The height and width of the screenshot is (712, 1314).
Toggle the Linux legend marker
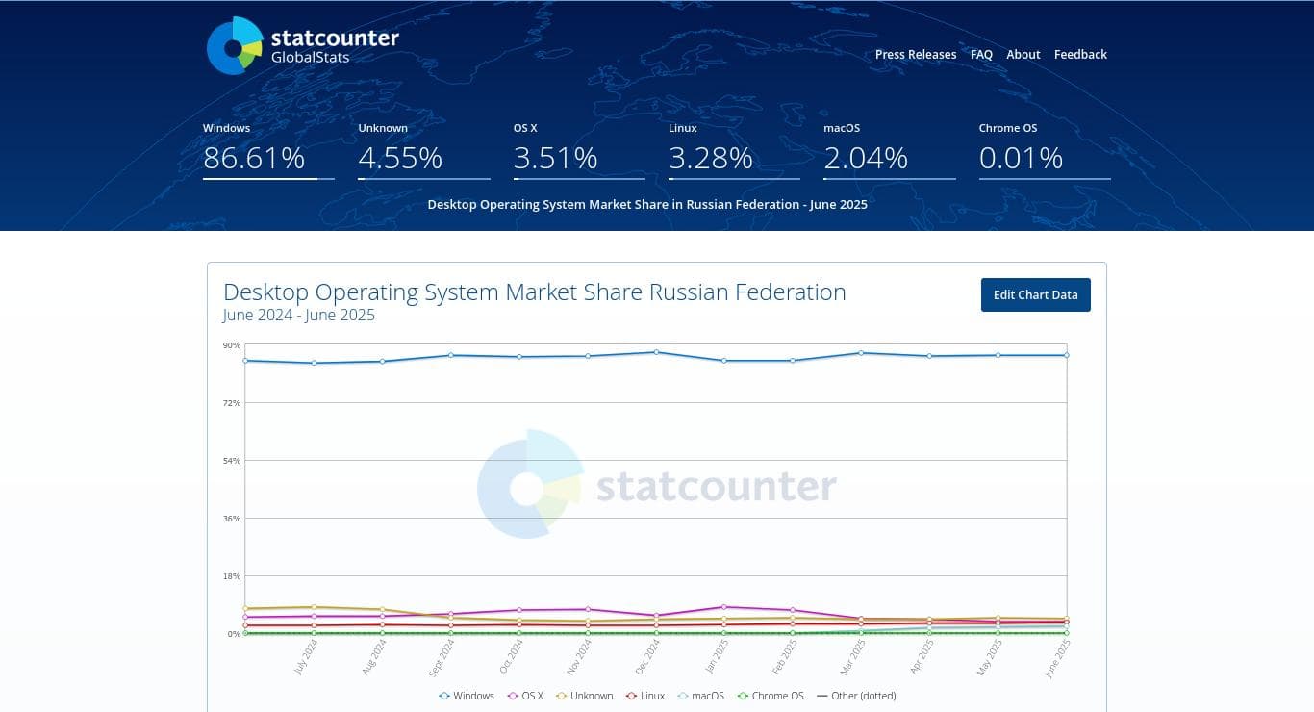[x=645, y=696]
